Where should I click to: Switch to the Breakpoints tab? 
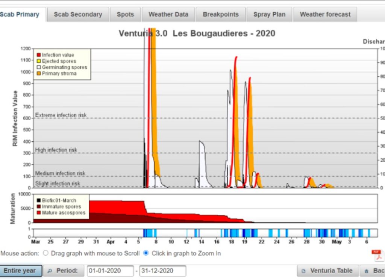point(221,15)
